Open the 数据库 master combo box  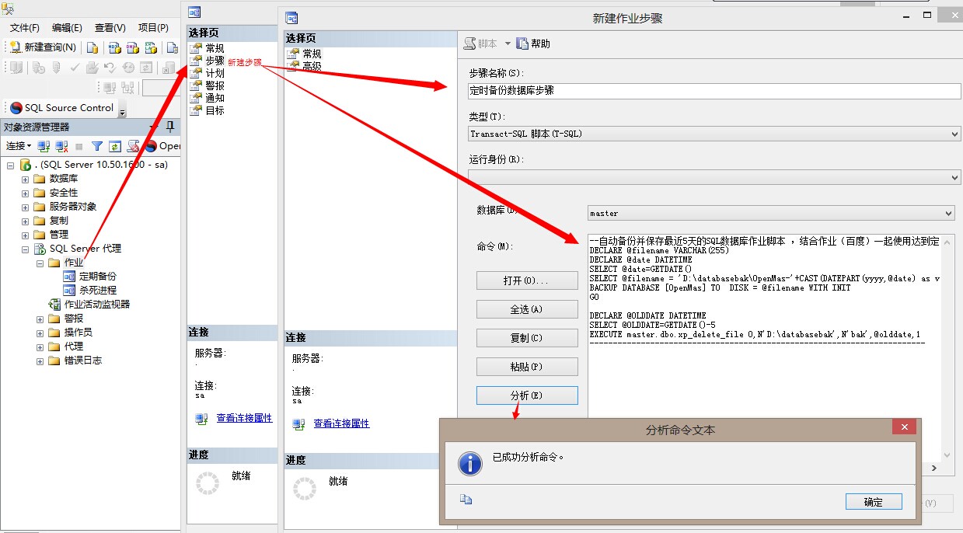tap(771, 213)
